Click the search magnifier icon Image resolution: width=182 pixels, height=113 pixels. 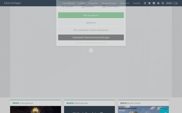coord(176,3)
